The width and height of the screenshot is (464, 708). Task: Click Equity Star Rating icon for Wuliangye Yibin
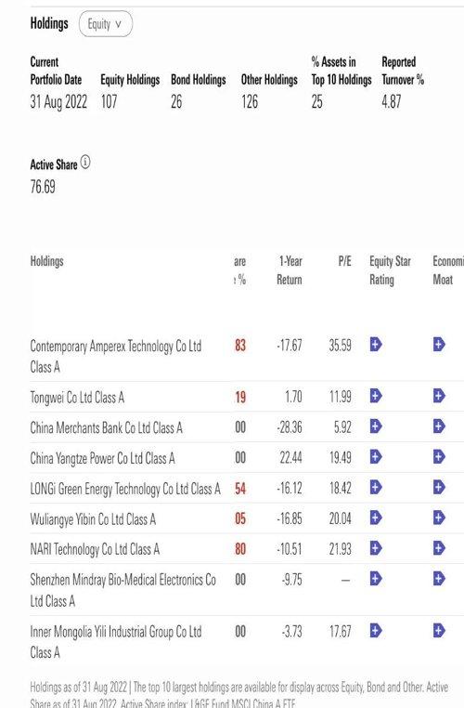pos(376,518)
